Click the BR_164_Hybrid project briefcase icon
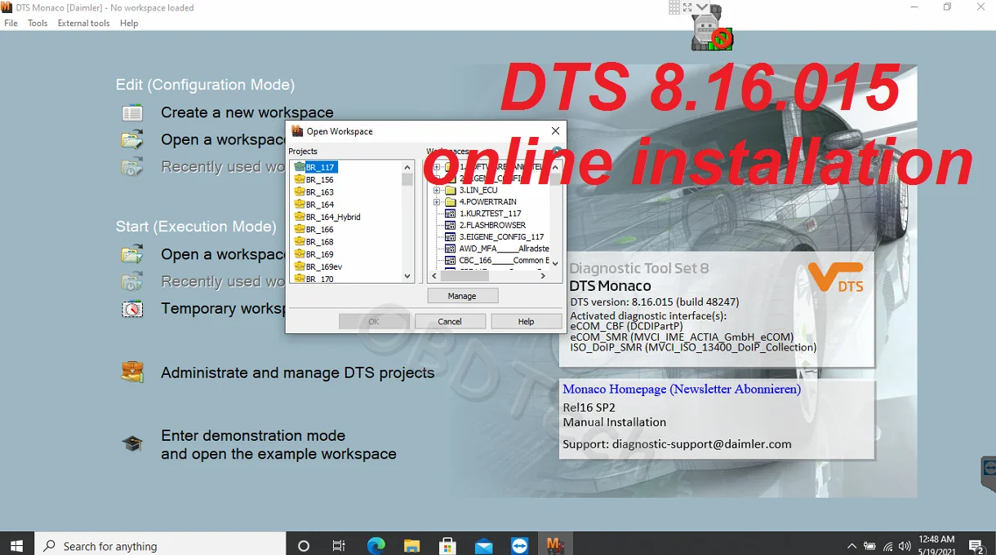Image resolution: width=996 pixels, height=555 pixels. pos(300,217)
